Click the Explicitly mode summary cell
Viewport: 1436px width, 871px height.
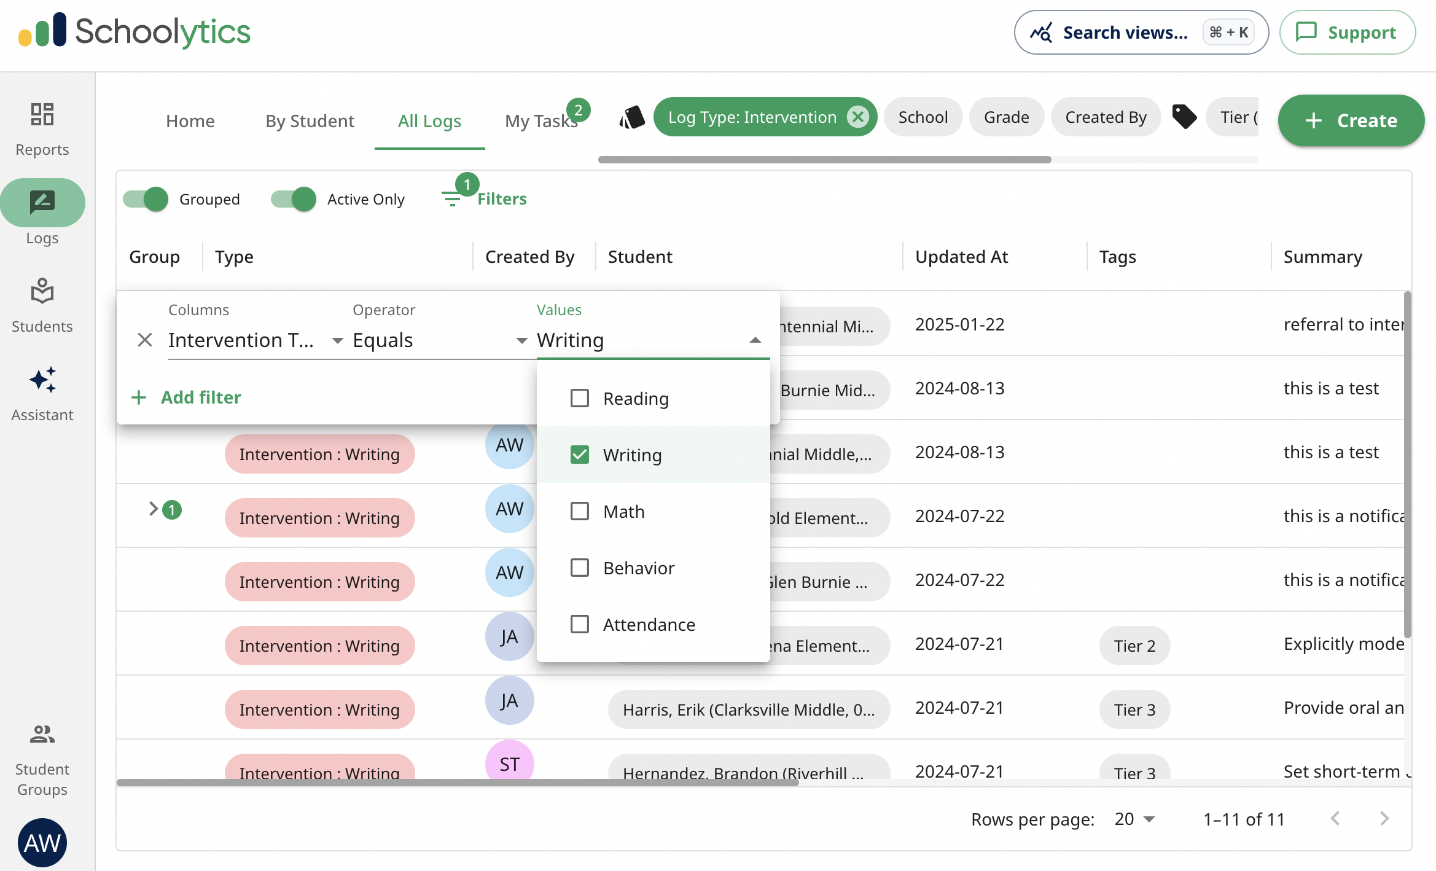pyautogui.click(x=1344, y=644)
